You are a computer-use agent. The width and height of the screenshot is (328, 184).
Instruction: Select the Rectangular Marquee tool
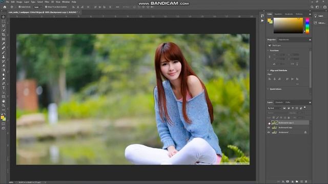coord(4,21)
